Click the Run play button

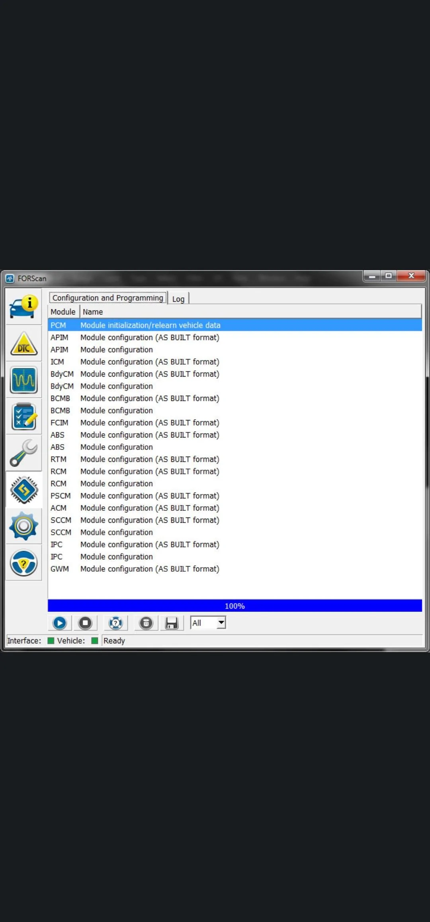(60, 623)
